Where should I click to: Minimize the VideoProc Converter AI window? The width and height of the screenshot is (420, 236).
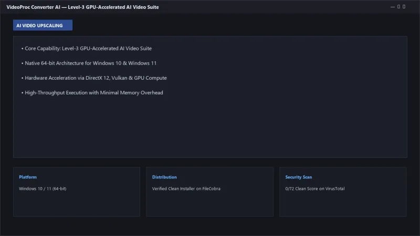(392, 7)
